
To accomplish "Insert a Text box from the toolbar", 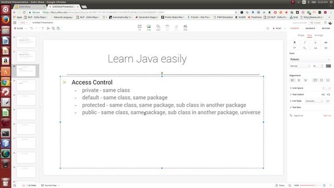I will tap(139, 27).
